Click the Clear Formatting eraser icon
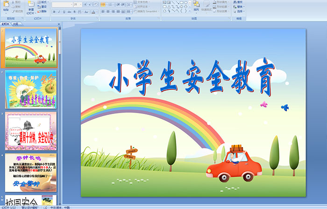 click(x=96, y=4)
